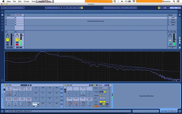Click the Master pan knob

coord(170,36)
